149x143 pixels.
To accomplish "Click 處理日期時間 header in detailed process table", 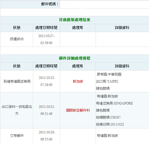I will click(46, 66).
